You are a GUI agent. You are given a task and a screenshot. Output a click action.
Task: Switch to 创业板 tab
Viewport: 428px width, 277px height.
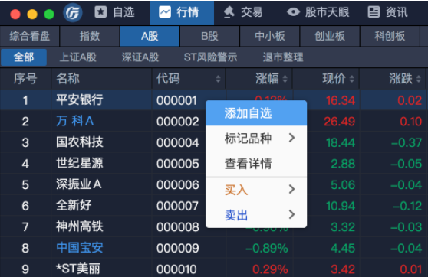330,36
